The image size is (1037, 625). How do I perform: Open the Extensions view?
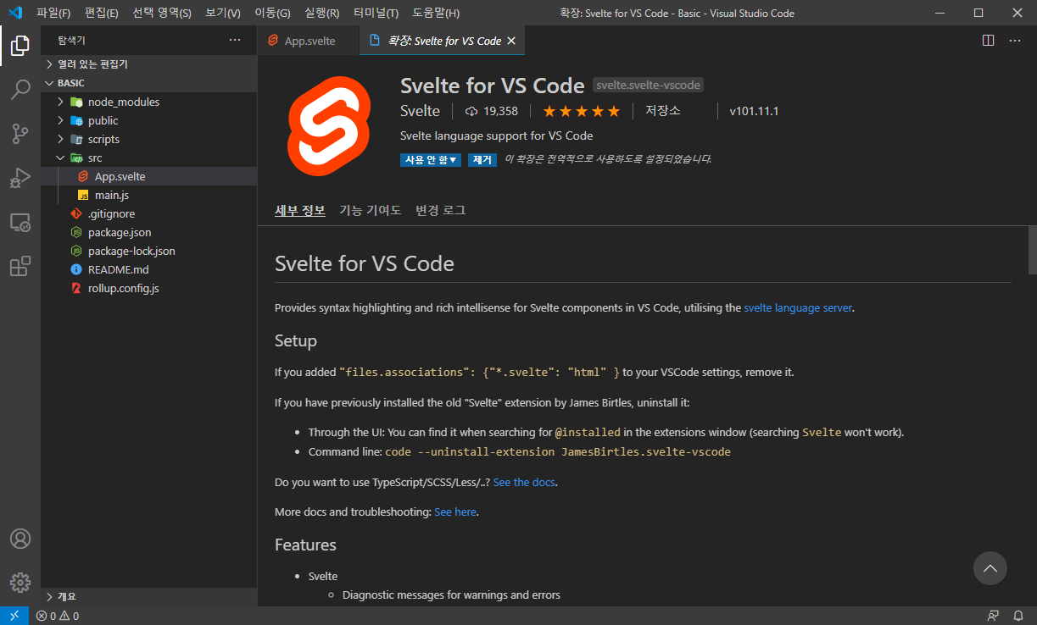(x=20, y=267)
